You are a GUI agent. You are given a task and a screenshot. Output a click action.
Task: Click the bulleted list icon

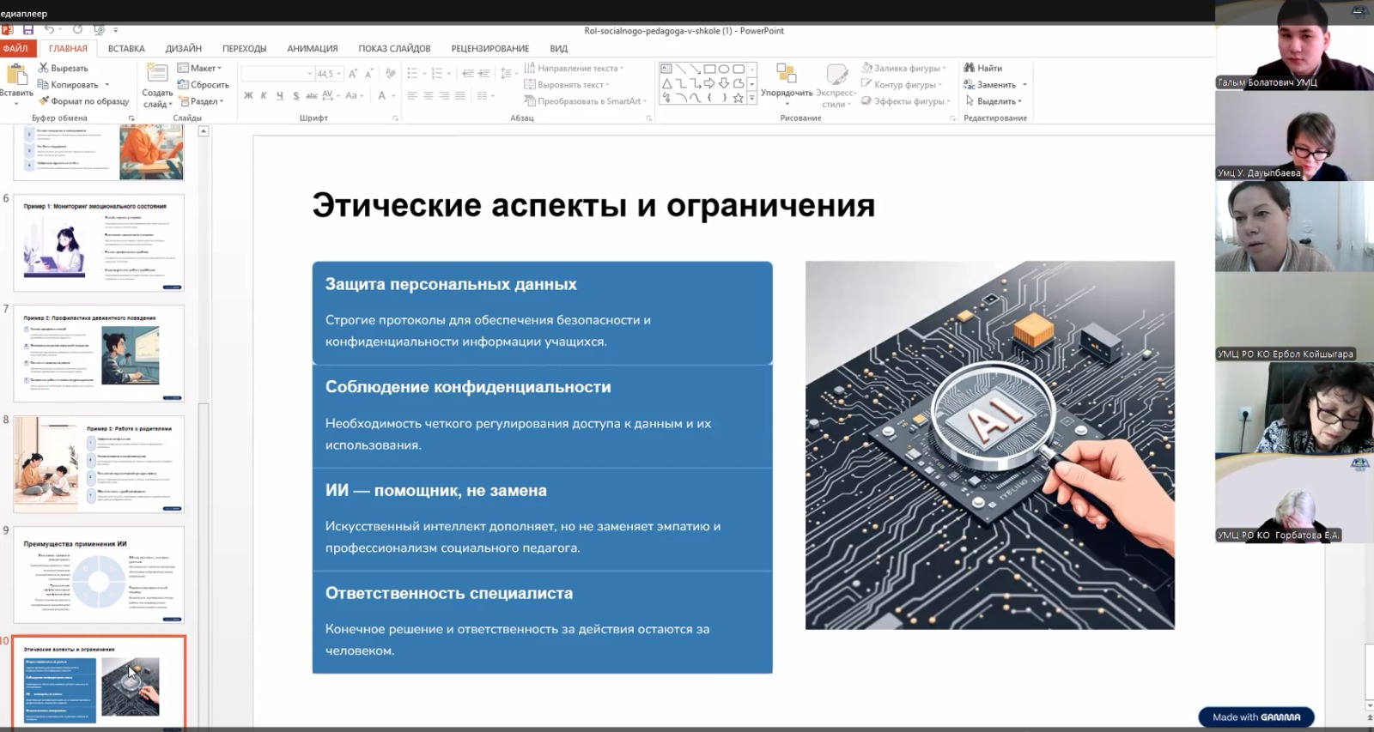(412, 74)
